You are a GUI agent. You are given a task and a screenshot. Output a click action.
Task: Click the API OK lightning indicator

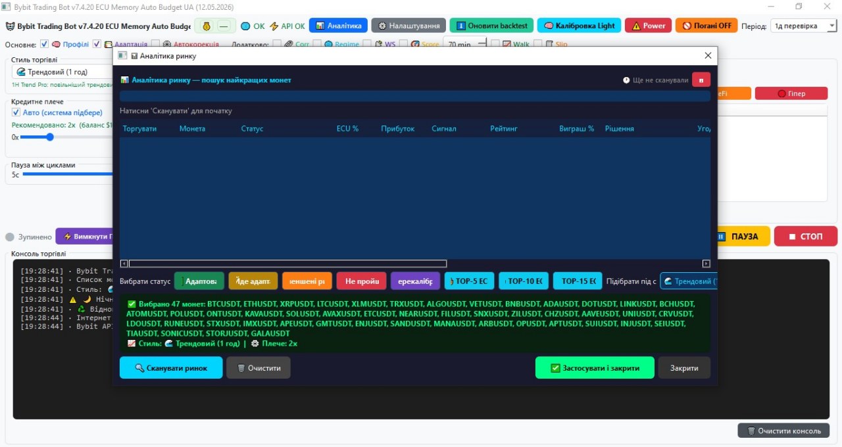287,26
